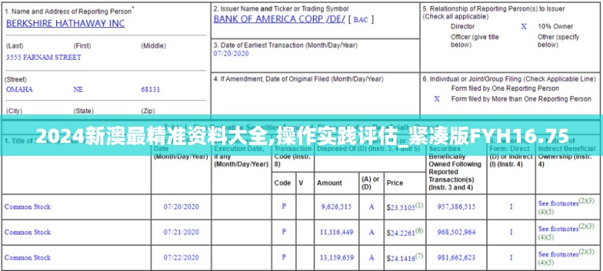This screenshot has height=271, width=603.
Task: Click Common Stock in the 07/22/2020 row
Action: [x=28, y=257]
